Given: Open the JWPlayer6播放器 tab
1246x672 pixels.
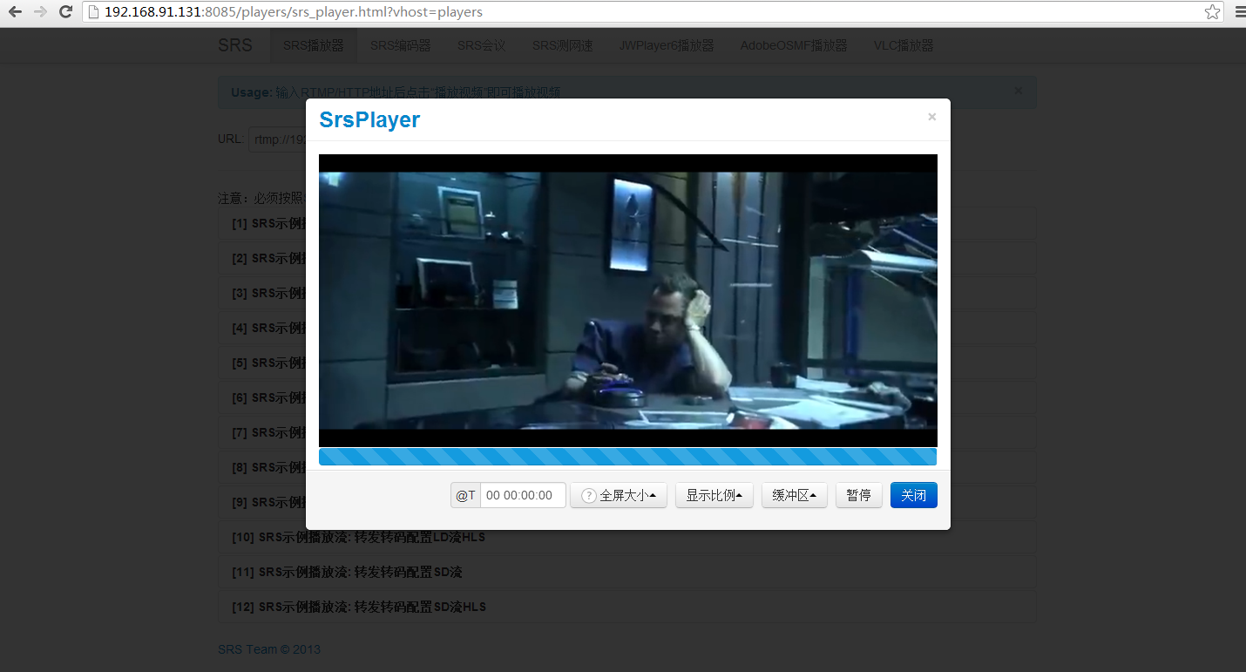Looking at the screenshot, I should (x=667, y=45).
